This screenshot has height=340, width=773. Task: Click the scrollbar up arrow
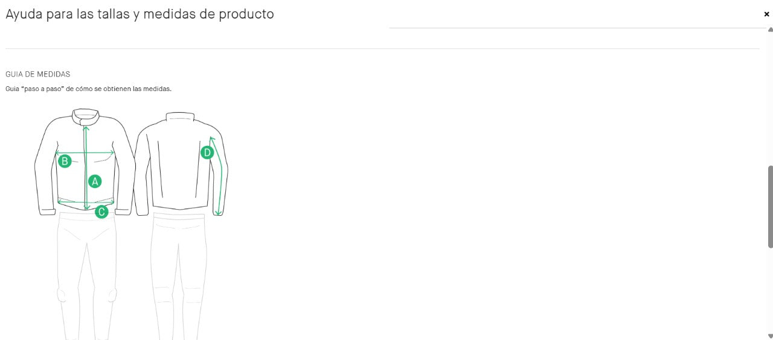(x=770, y=30)
